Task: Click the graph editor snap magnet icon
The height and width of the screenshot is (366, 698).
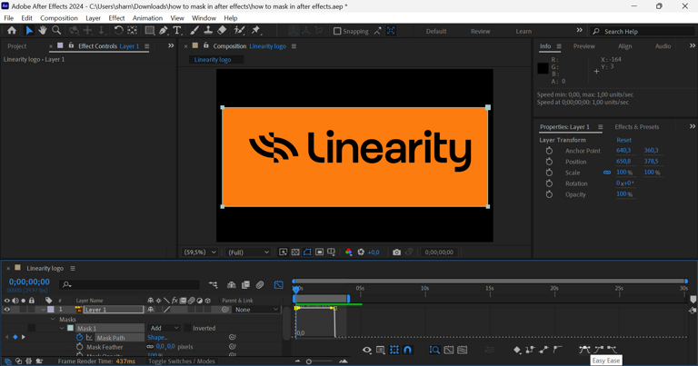Action: pyautogui.click(x=407, y=350)
